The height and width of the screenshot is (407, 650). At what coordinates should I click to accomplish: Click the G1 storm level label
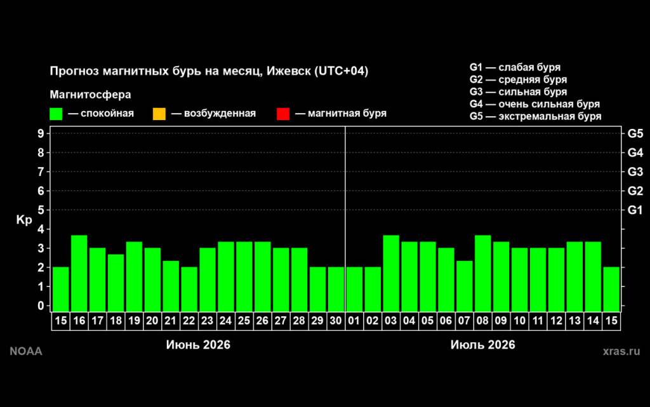click(x=635, y=210)
